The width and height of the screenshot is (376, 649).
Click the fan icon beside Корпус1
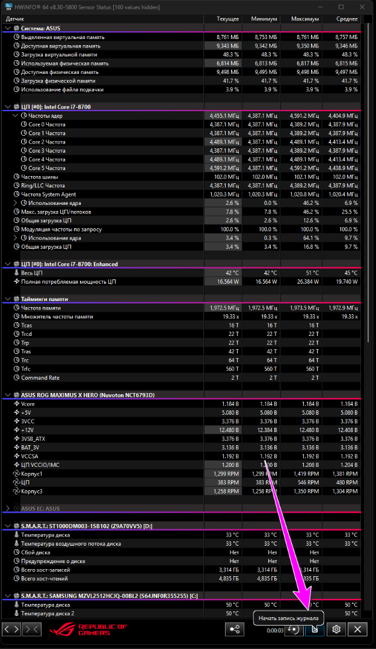17,474
